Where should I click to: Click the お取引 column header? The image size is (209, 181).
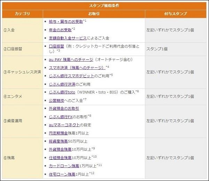(x=94, y=14)
